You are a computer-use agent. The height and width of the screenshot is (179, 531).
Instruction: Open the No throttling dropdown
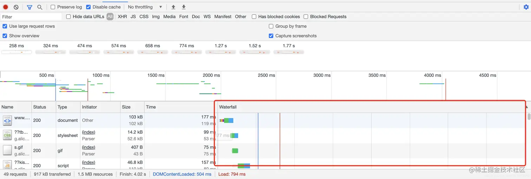[145, 7]
